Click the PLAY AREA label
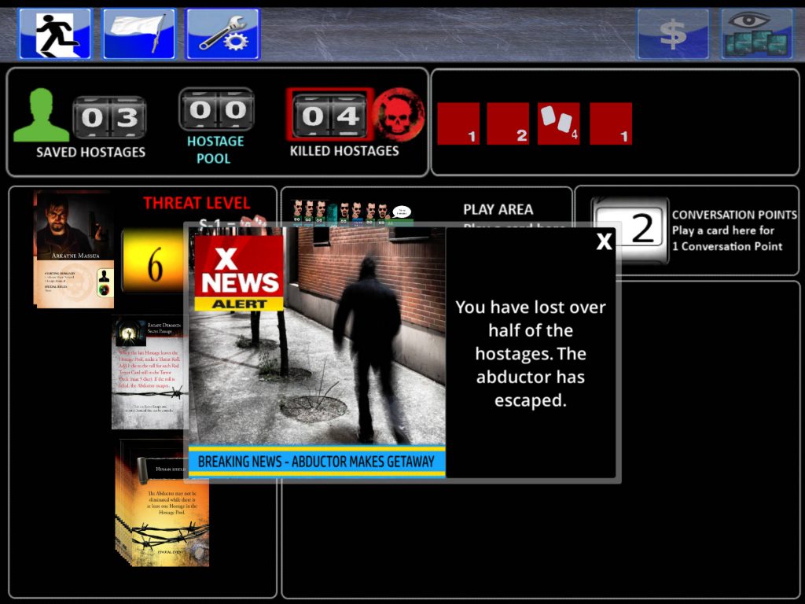This screenshot has height=604, width=805. coord(498,209)
